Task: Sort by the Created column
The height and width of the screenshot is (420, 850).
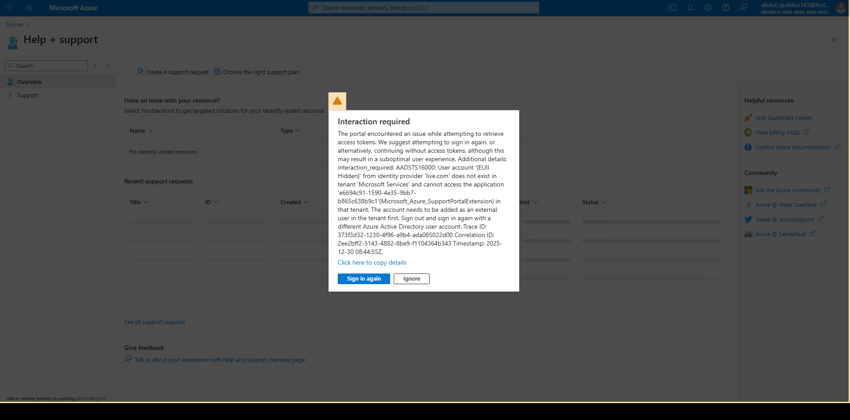Action: (x=295, y=202)
